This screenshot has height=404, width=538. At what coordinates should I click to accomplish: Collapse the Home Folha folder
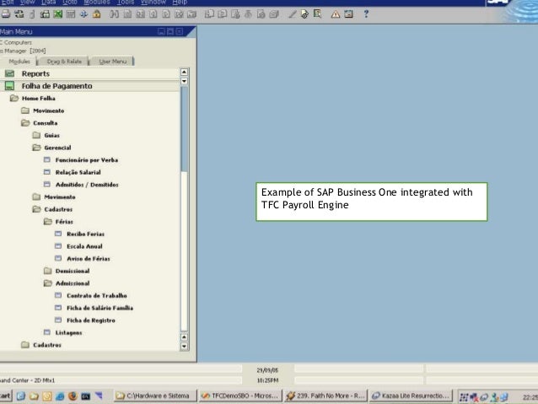pyautogui.click(x=14, y=98)
